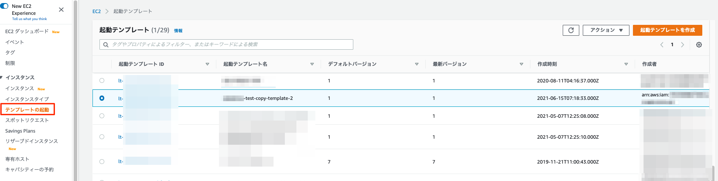Click 2021-06-15T07:18:33.000Z creation time
Image resolution: width=718 pixels, height=181 pixels.
[x=568, y=99]
